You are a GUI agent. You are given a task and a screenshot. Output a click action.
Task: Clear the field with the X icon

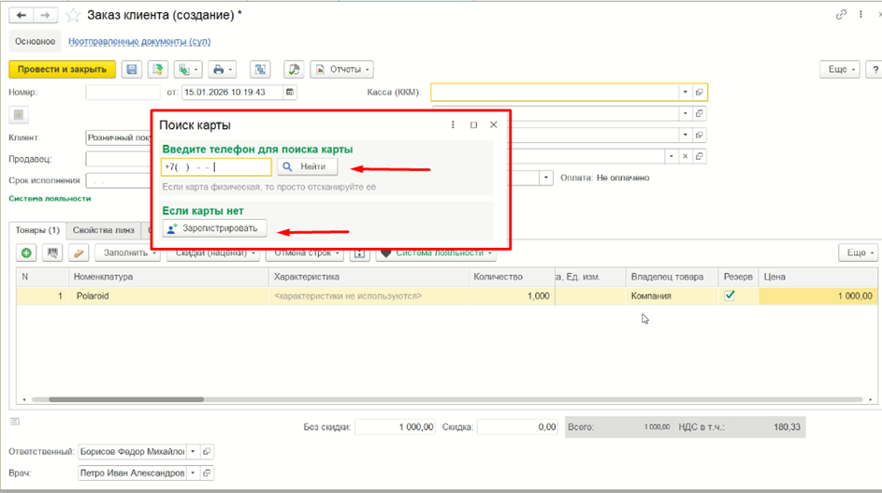[x=686, y=156]
